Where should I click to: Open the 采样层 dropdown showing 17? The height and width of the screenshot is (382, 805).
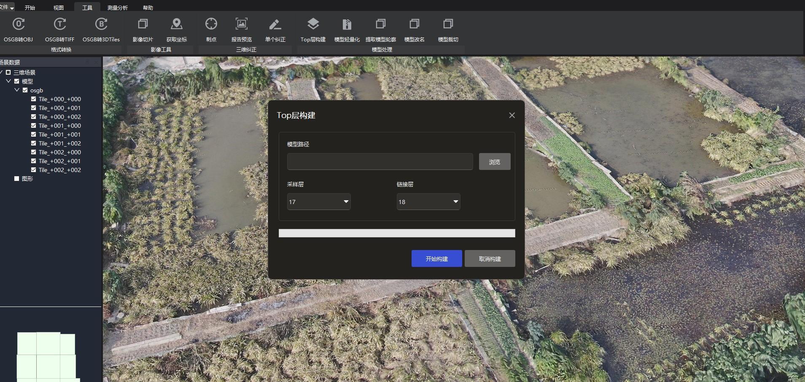[319, 202]
